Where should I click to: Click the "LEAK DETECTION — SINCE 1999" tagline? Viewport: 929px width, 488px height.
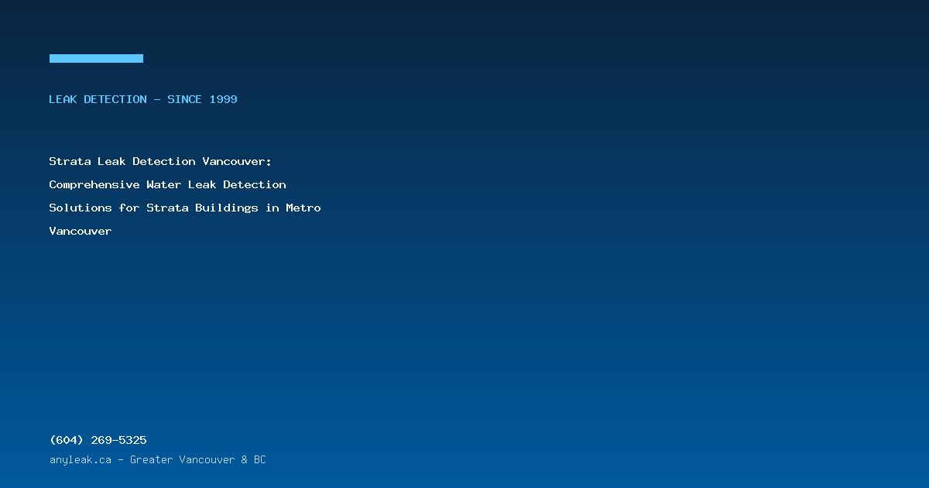click(143, 99)
